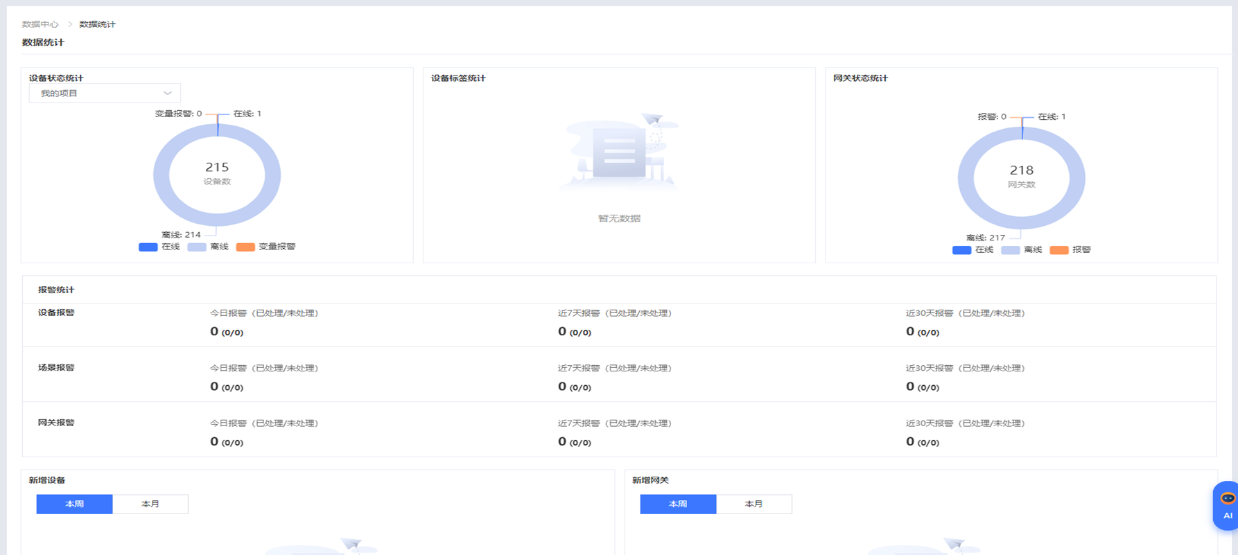Select 本月 tab under 新增设备

tap(150, 504)
